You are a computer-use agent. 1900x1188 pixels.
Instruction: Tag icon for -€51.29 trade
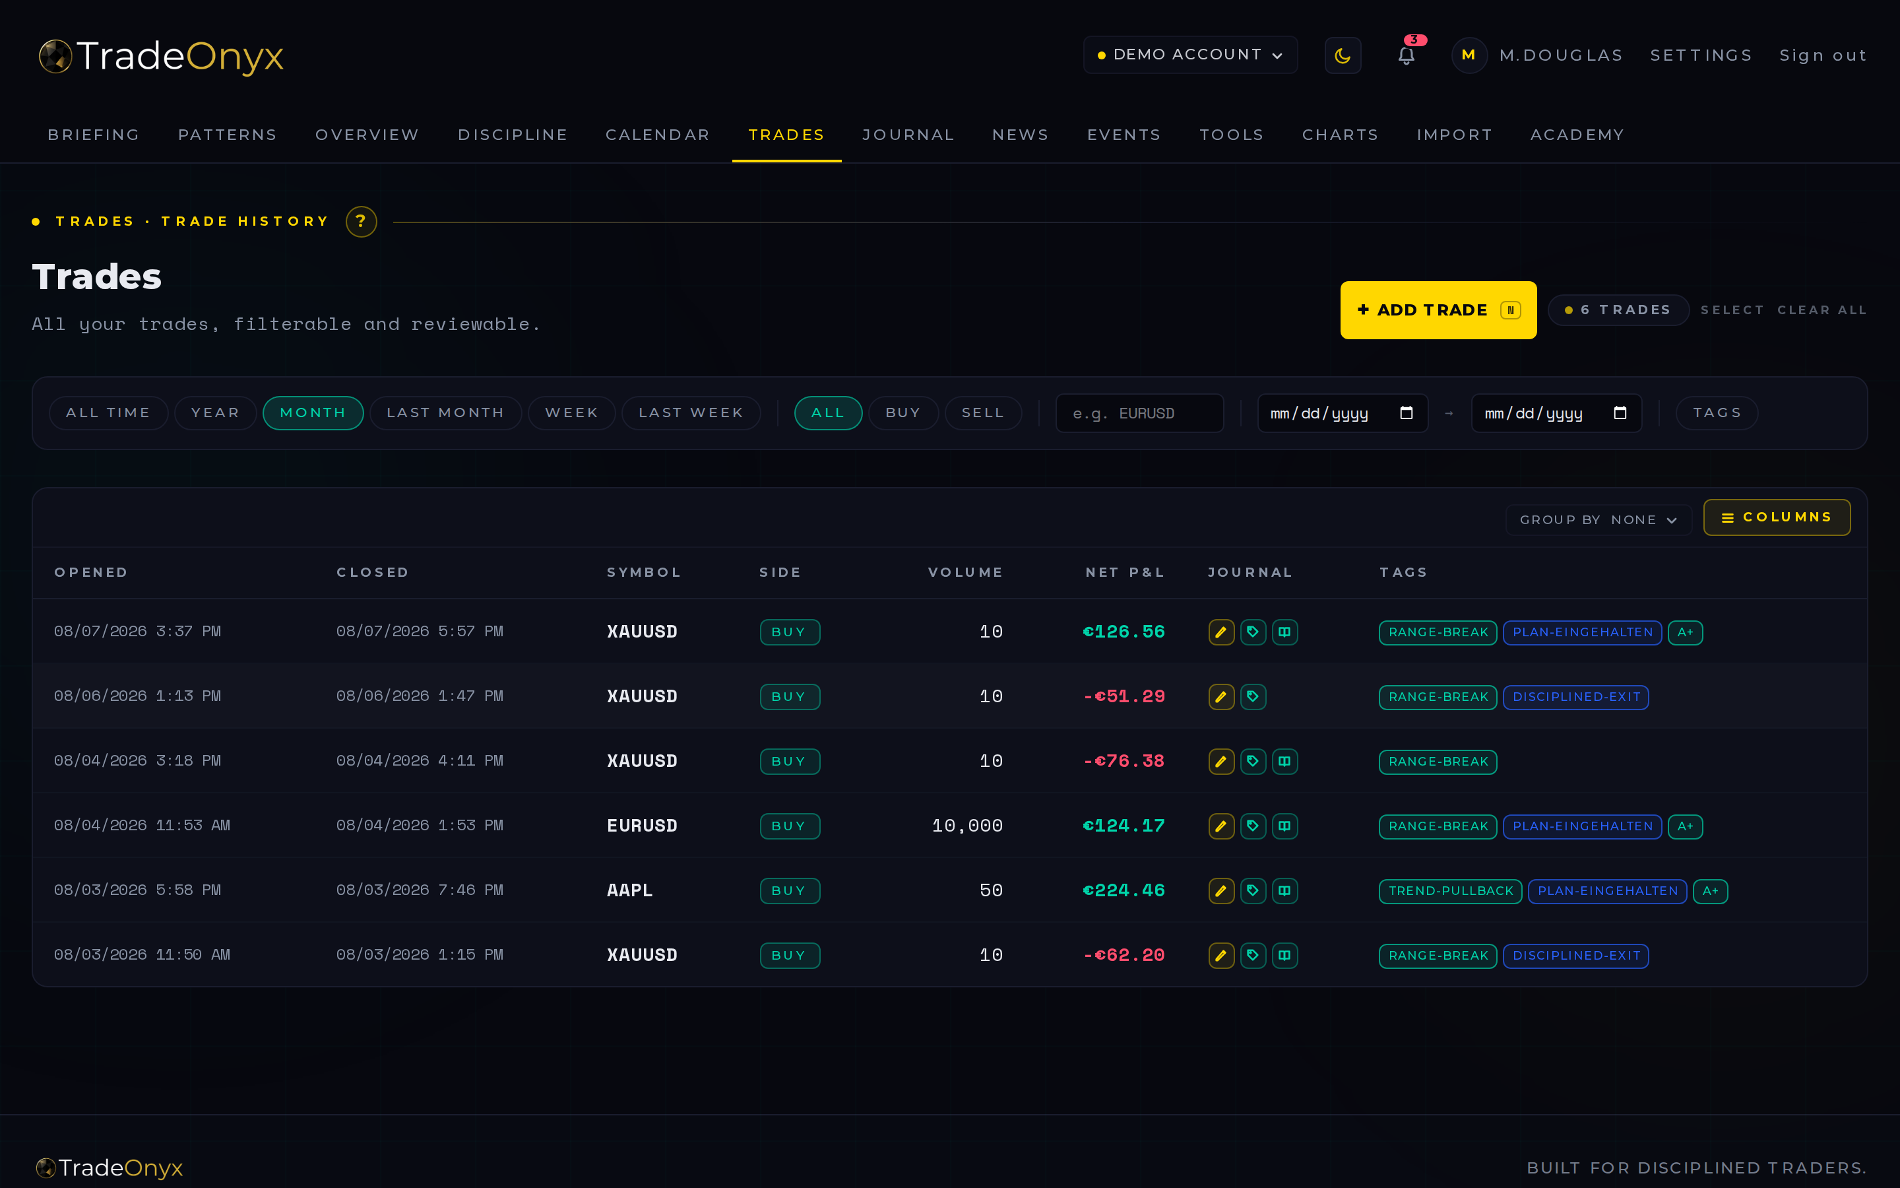tap(1253, 697)
